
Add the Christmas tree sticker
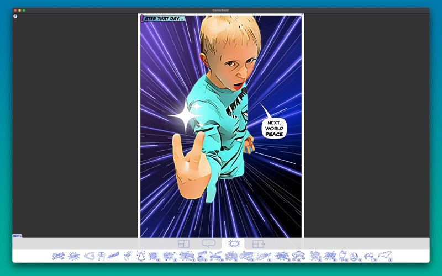141,256
